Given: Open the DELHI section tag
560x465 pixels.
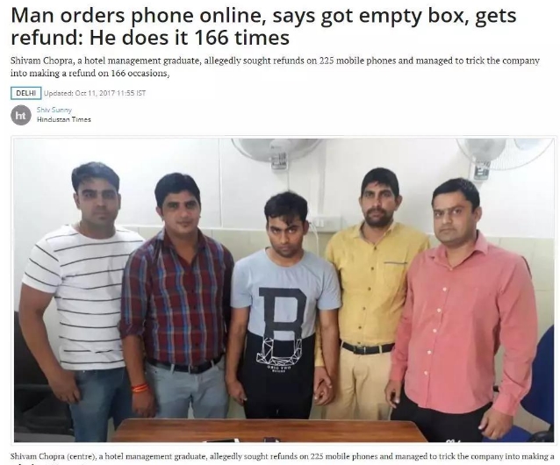Looking at the screenshot, I should pyautogui.click(x=26, y=93).
